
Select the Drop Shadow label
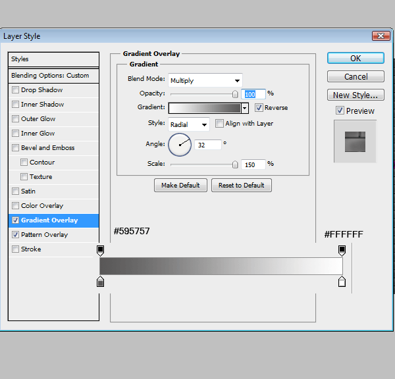click(x=42, y=90)
